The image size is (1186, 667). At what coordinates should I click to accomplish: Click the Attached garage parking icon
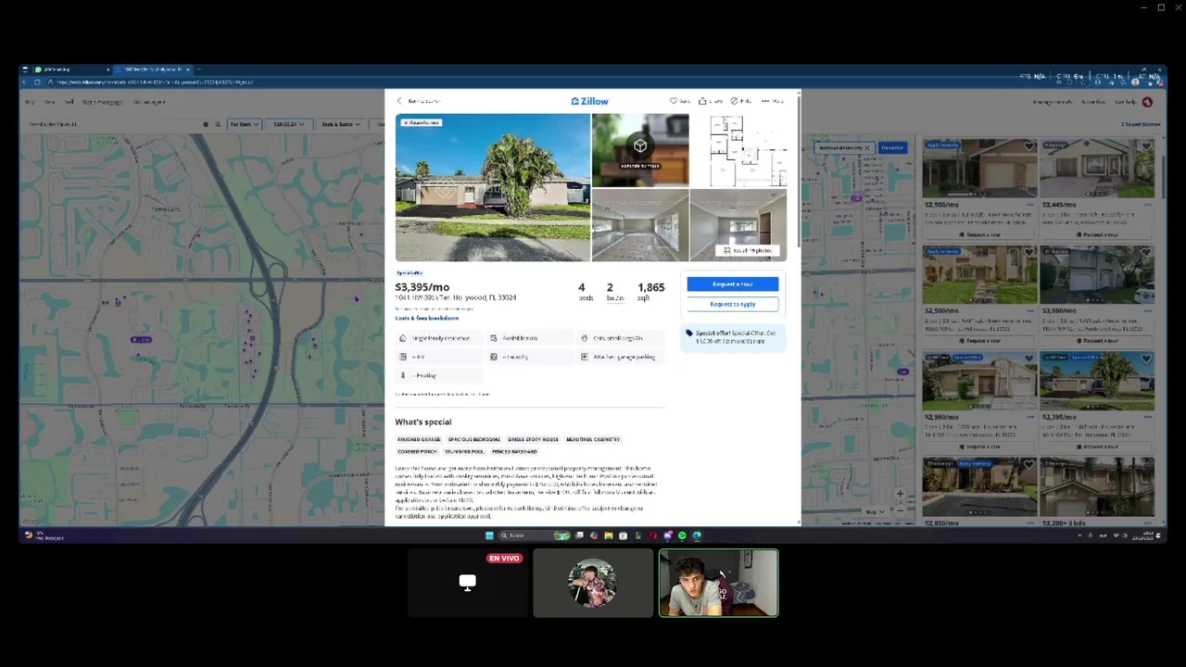click(584, 357)
